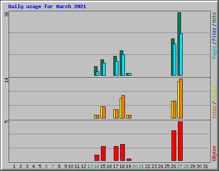This screenshot has width=219, height=171.
Task: Select the cyan bar for day 27
Action: (x=181, y=54)
